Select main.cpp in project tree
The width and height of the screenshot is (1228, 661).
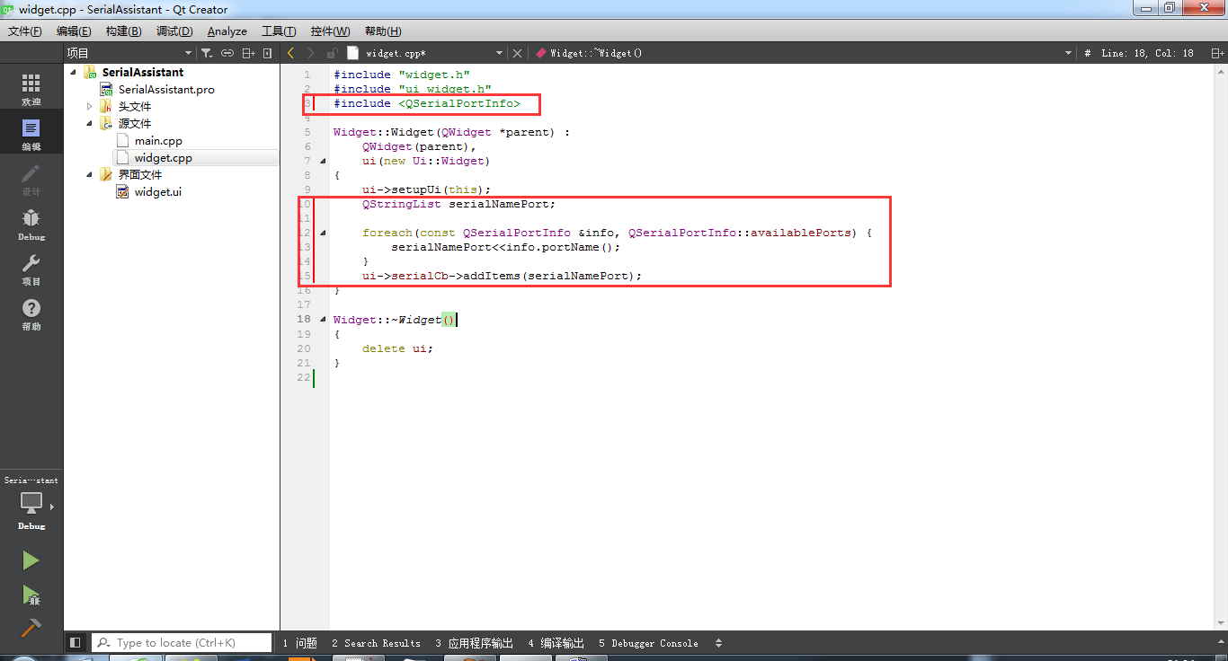[x=158, y=141]
